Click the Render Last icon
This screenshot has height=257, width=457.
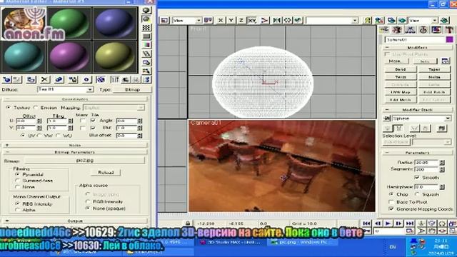pyautogui.click(x=444, y=20)
